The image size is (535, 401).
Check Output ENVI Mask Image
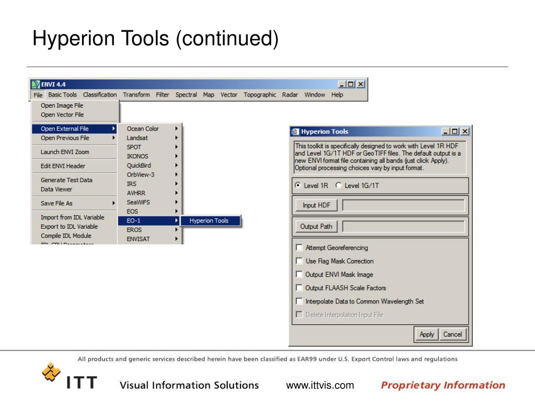(299, 274)
